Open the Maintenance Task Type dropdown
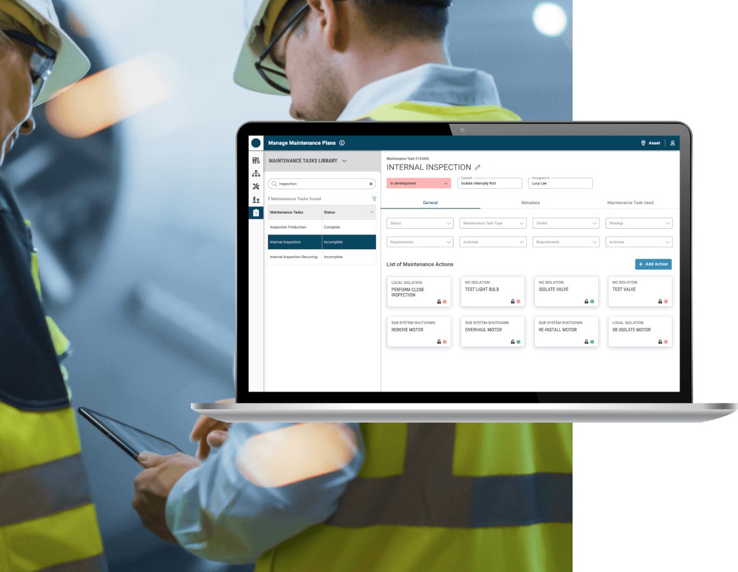Image resolution: width=738 pixels, height=572 pixels. 492,224
